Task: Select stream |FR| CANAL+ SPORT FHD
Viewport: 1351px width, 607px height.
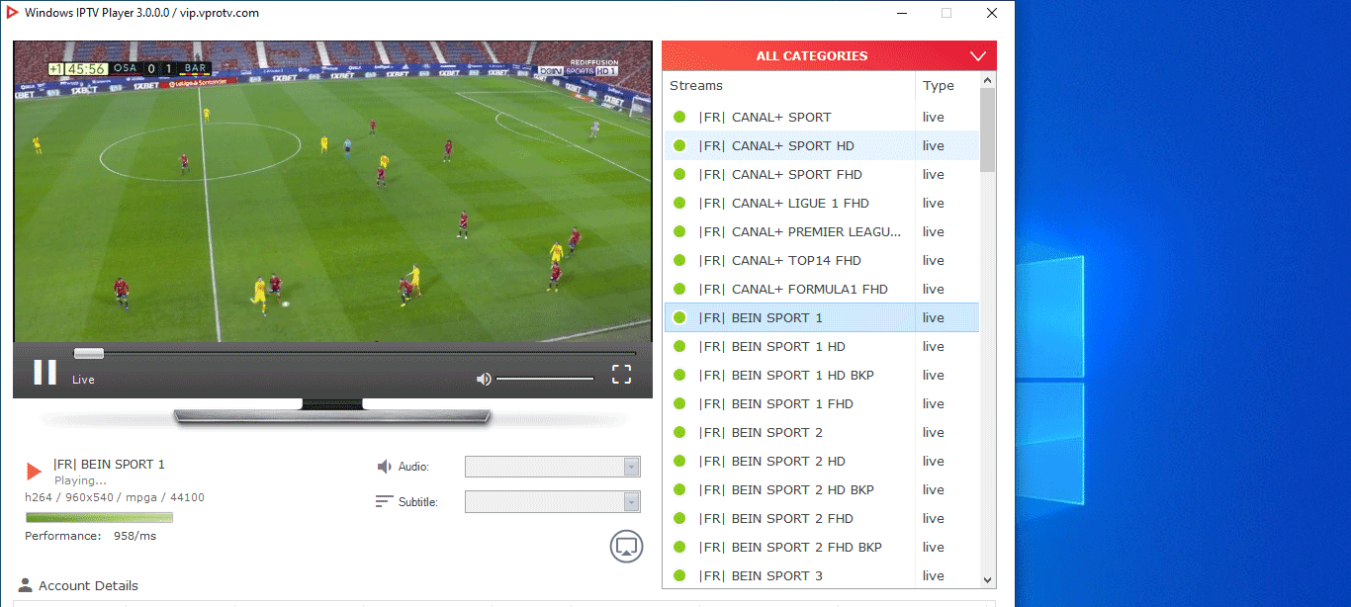Action: pyautogui.click(x=821, y=174)
